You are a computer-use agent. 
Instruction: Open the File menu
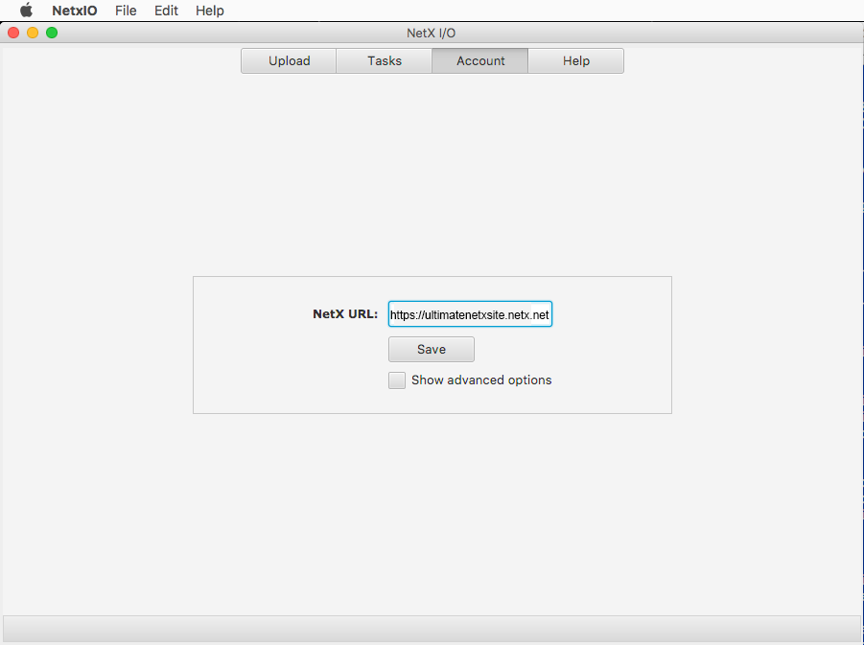click(x=126, y=11)
